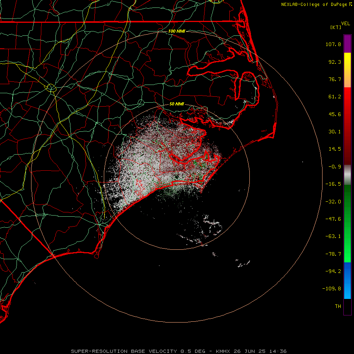Click the -109.8 scale value
The image size is (354, 354).
point(332,289)
